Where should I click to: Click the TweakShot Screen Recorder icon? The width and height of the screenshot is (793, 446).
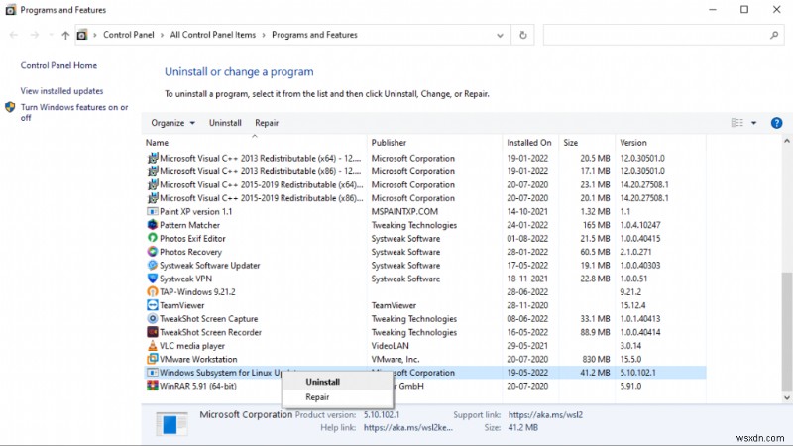[152, 332]
